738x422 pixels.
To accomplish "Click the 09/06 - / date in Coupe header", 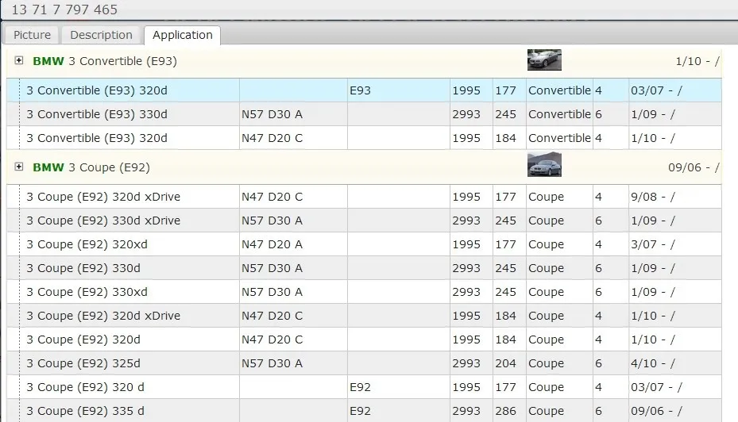I will 694,167.
